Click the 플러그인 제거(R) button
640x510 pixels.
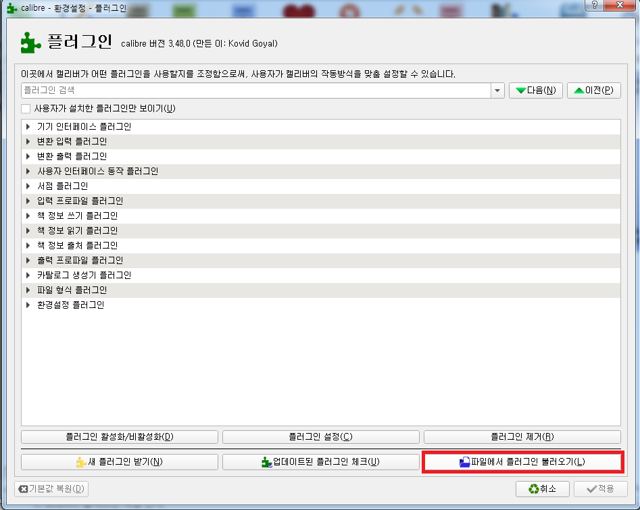tap(522, 437)
